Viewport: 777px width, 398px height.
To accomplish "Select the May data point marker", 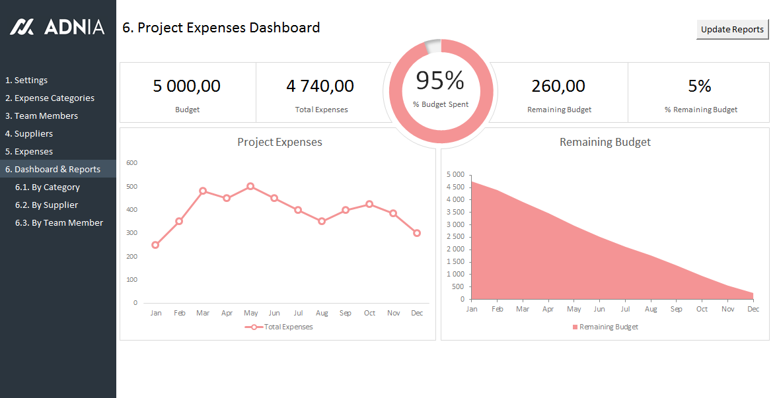I will 250,186.
